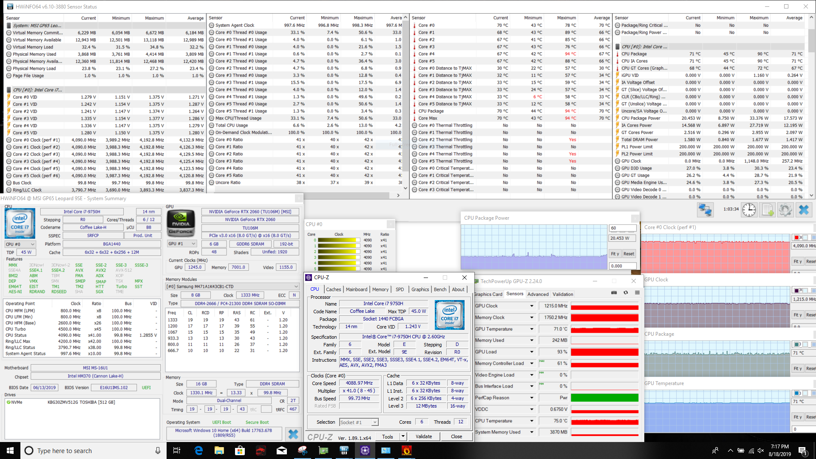Open Windows Start menu
Screen dimensions: 816x459
click(10, 450)
